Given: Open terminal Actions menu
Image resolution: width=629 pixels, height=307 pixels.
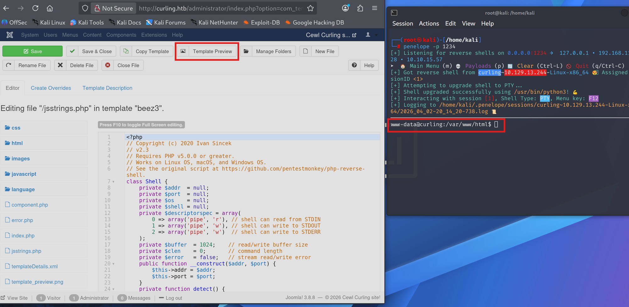Looking at the screenshot, I should pos(429,24).
